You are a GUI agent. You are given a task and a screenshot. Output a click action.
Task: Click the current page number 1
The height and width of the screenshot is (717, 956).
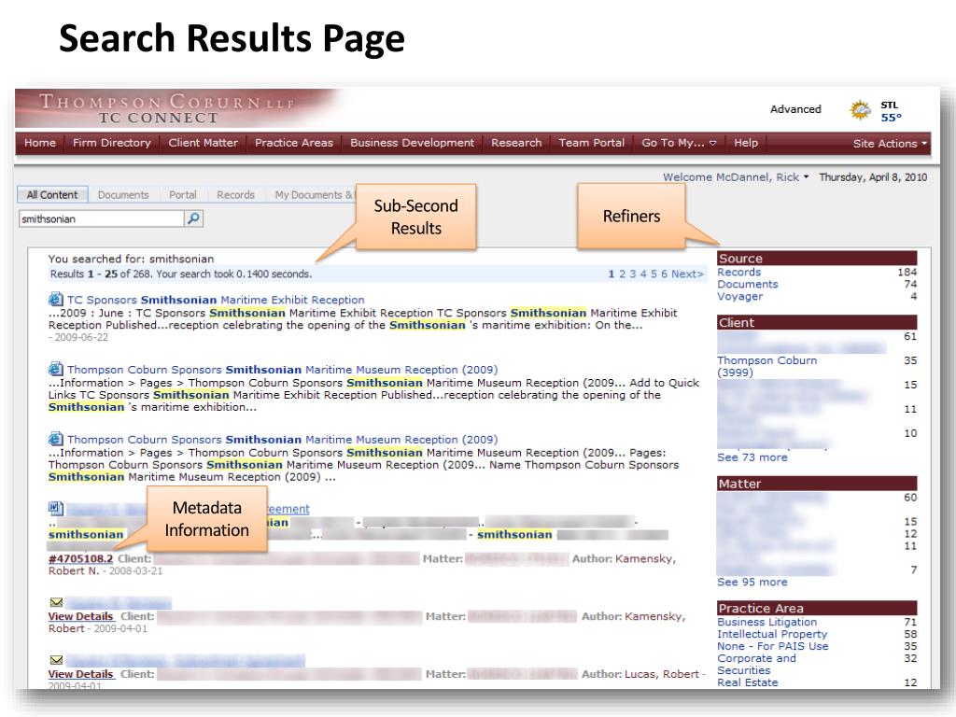point(612,274)
